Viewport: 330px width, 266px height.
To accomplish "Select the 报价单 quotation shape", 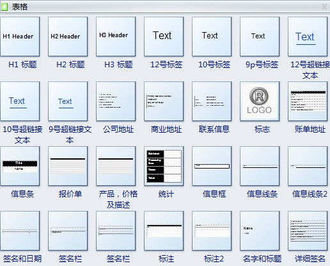I will click(x=68, y=166).
